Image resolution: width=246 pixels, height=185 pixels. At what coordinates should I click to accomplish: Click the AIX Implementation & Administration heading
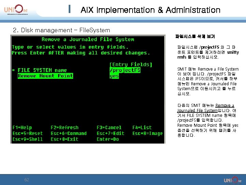coord(150,10)
